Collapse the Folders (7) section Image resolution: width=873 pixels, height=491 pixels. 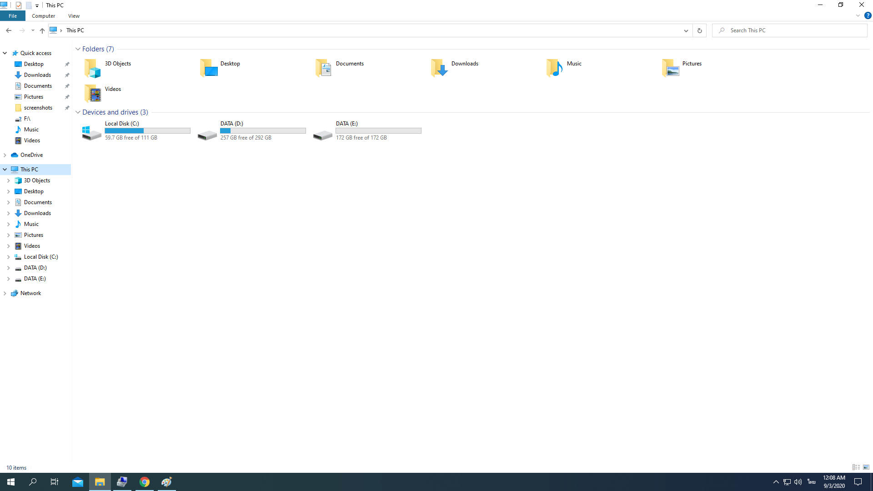(x=78, y=49)
